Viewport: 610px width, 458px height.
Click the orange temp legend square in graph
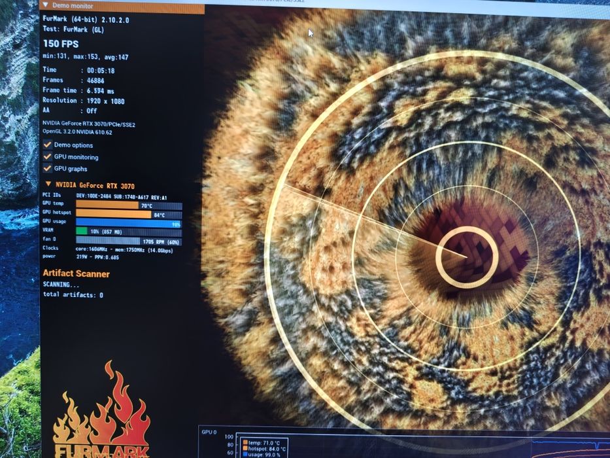(x=245, y=443)
